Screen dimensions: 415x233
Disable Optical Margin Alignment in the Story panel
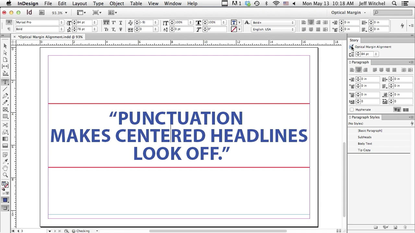[351, 47]
